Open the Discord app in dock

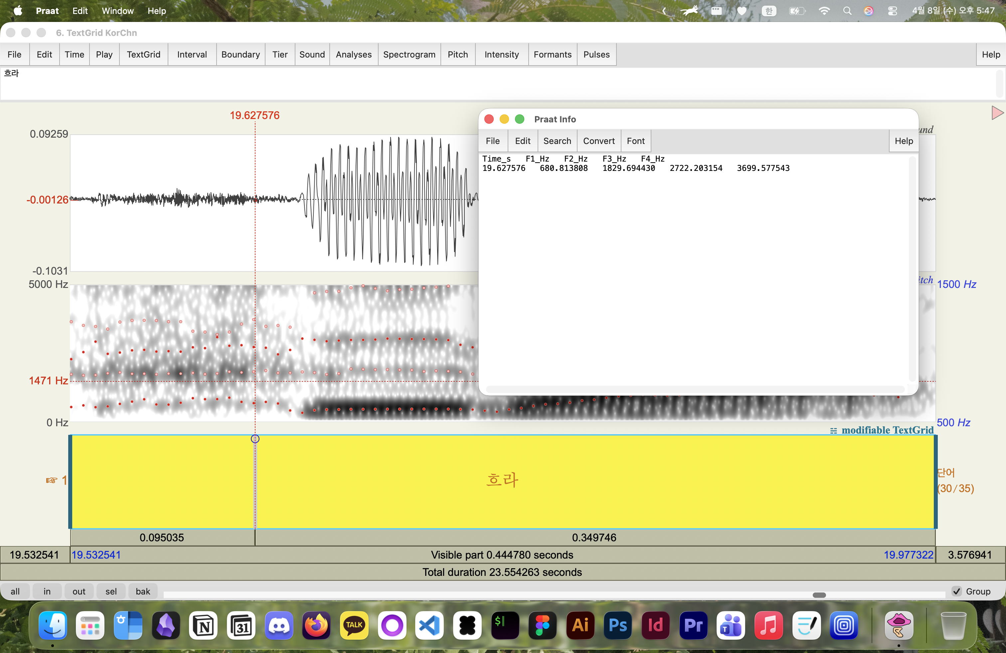pyautogui.click(x=279, y=625)
